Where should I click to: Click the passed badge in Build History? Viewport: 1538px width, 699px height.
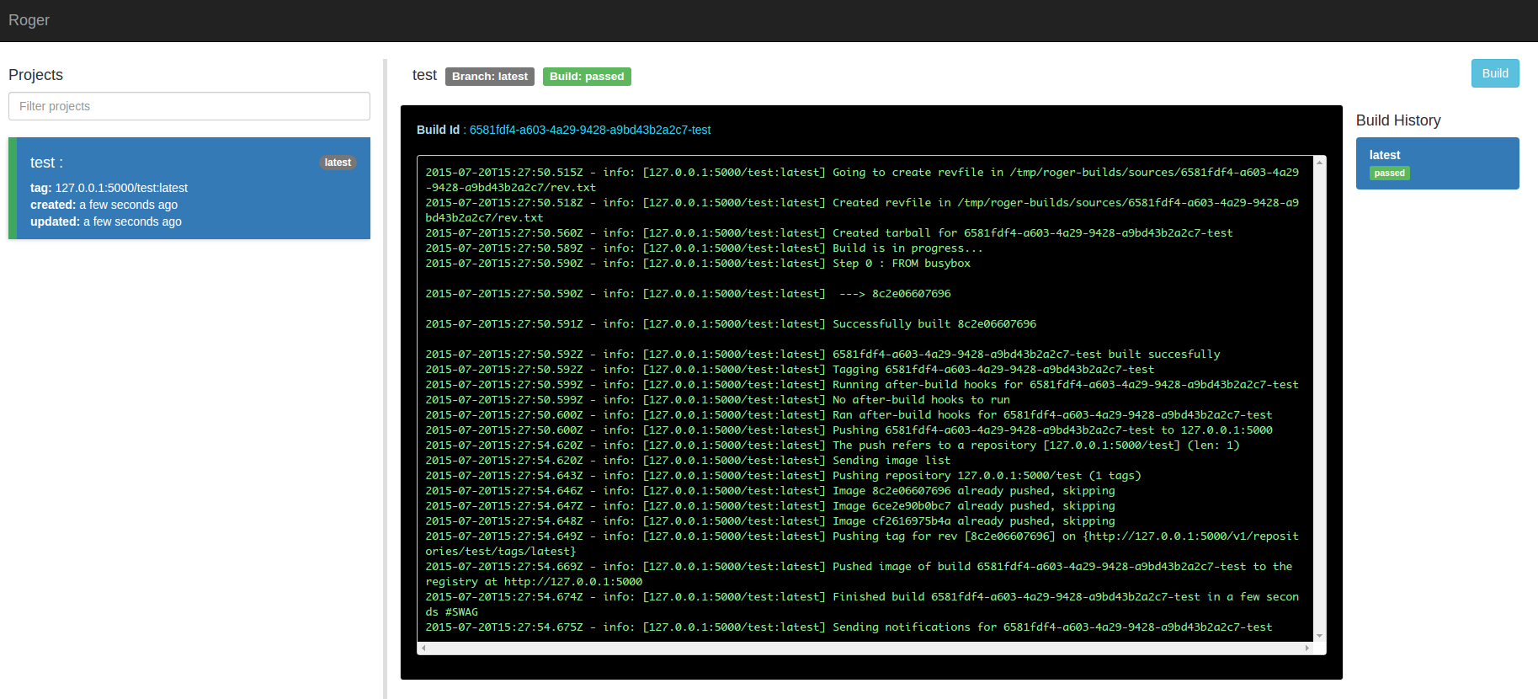1390,173
